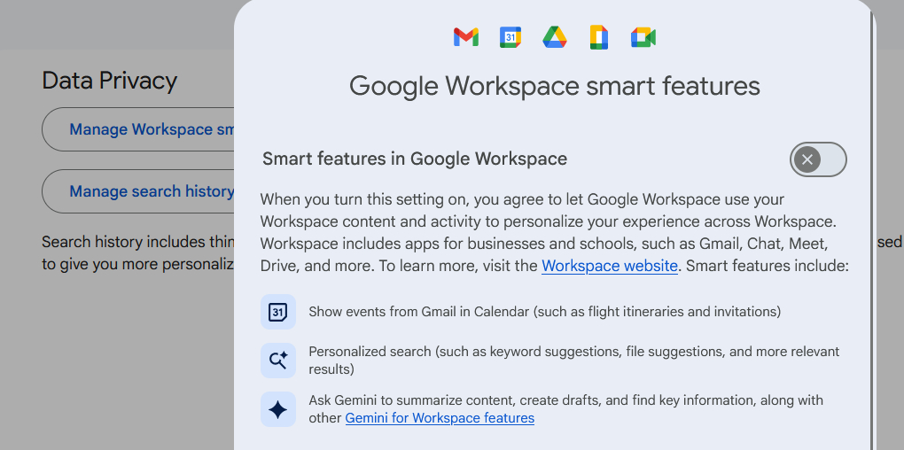Click the Data Privacy heading
Viewport: 904px width, 450px height.
click(x=110, y=81)
